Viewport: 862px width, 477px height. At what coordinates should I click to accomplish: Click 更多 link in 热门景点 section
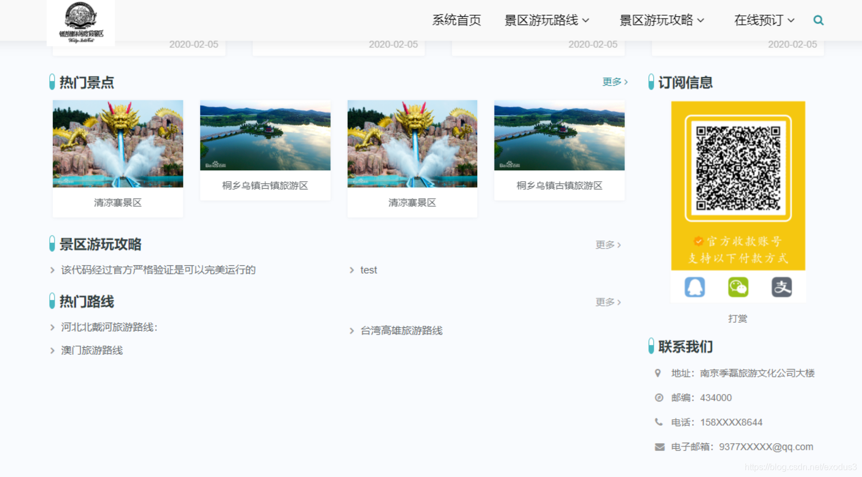pyautogui.click(x=615, y=82)
